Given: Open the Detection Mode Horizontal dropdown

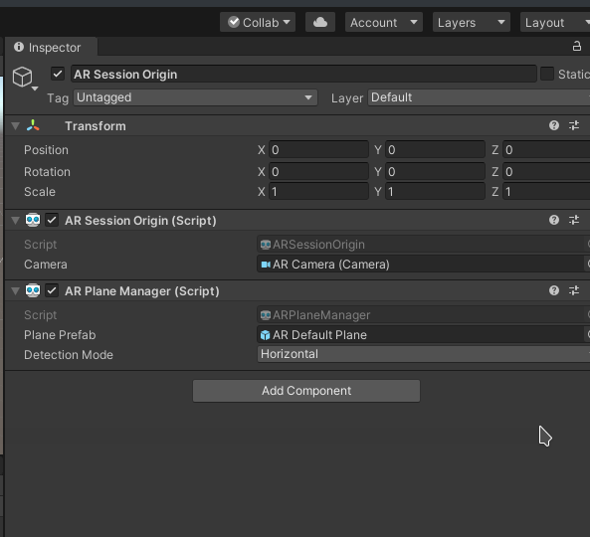Looking at the screenshot, I should [423, 354].
